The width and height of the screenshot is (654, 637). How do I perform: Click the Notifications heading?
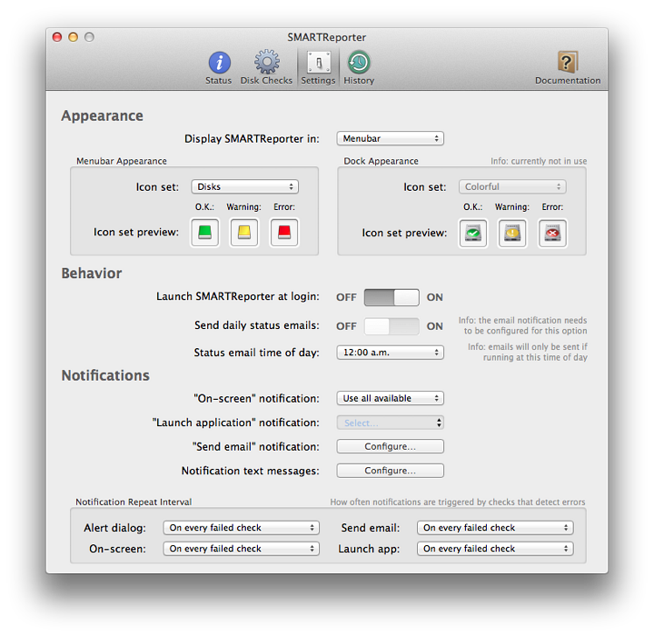[105, 375]
